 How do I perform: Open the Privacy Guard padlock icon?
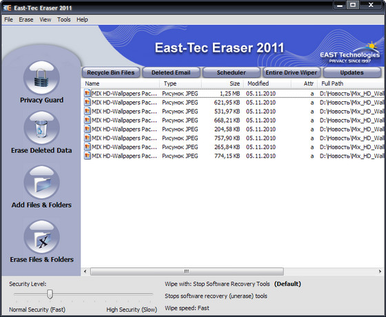(x=41, y=78)
